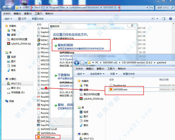This screenshot has width=175, height=140.
Task: Open view options dropdown arrow
Action: click(x=157, y=19)
